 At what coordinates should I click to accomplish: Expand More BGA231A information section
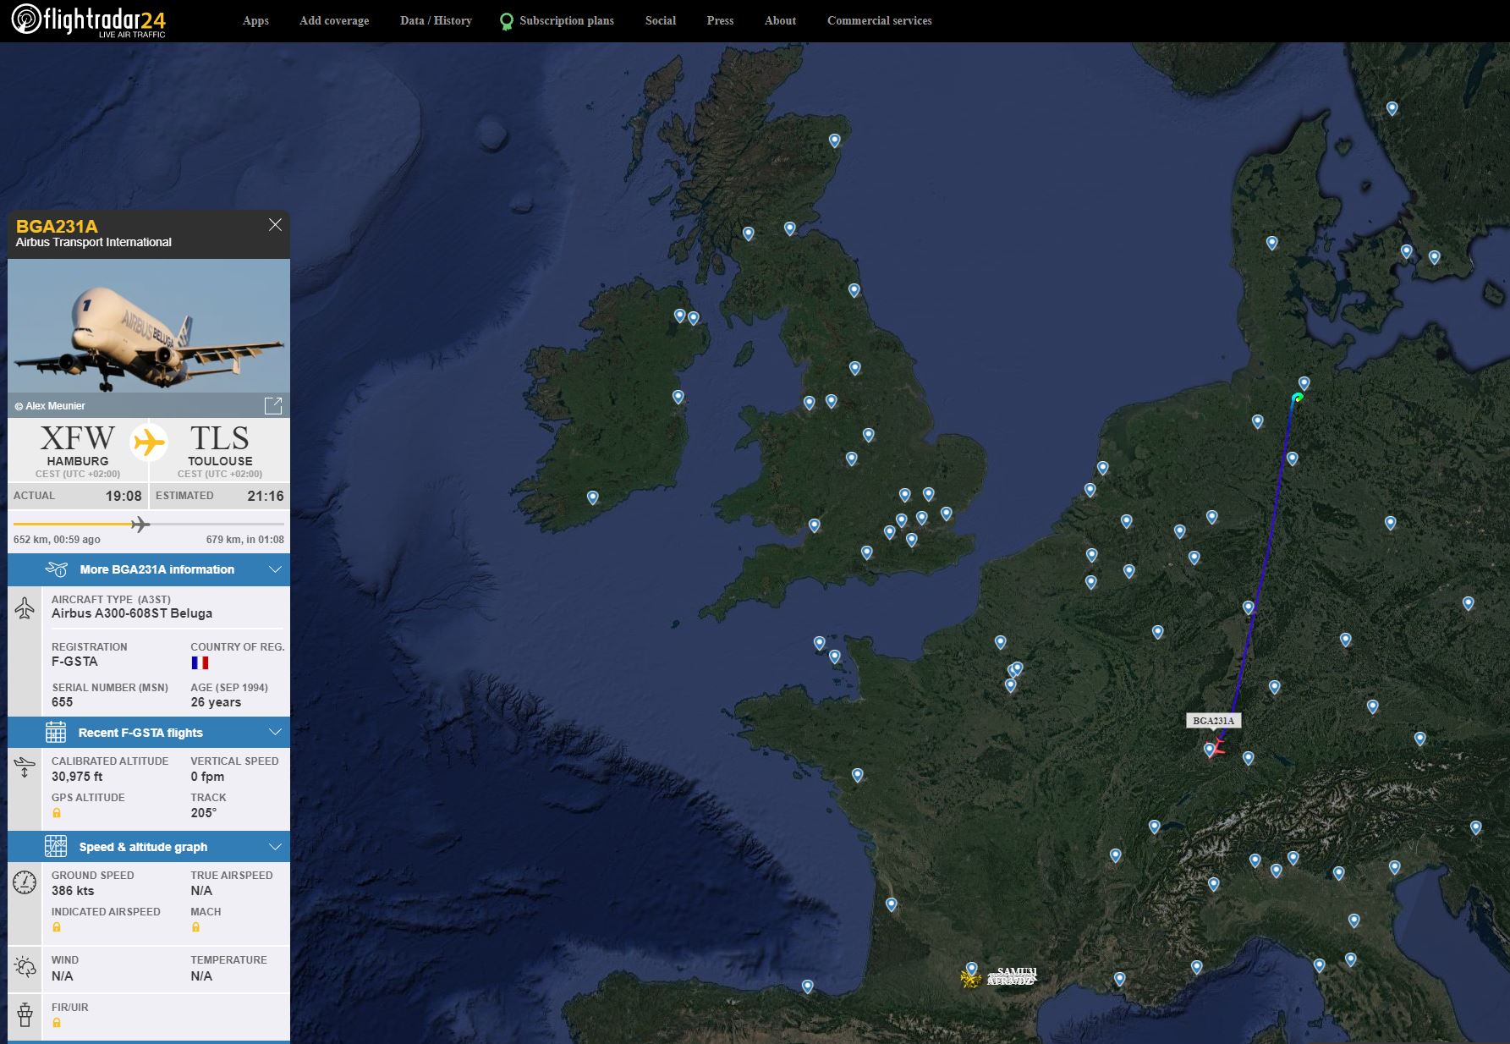(x=149, y=569)
